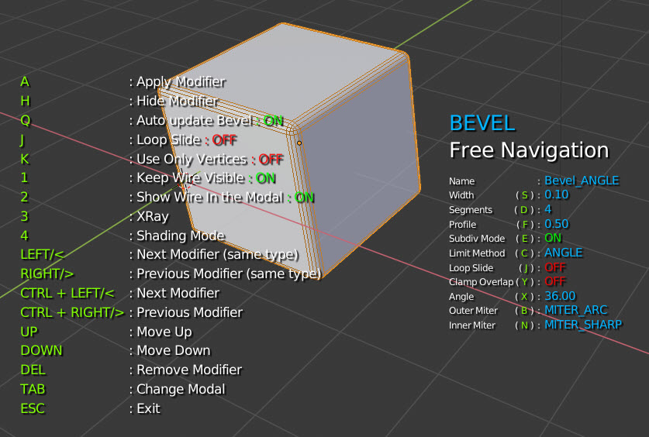
Task: Click the red OFF beside 'Use Only Vertices'
Action: click(x=271, y=159)
